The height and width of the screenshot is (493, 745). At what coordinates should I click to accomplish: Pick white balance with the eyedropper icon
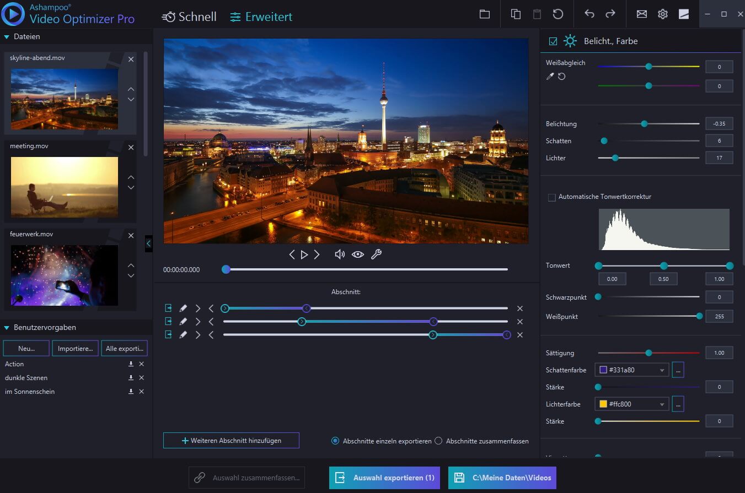pos(550,77)
